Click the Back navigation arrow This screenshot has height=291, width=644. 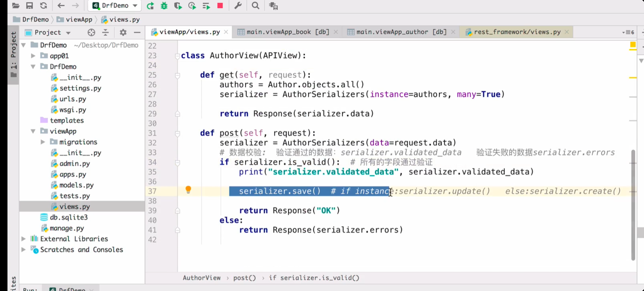[x=61, y=6]
